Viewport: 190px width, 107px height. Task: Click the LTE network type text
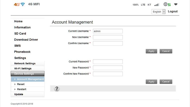click(x=143, y=5)
